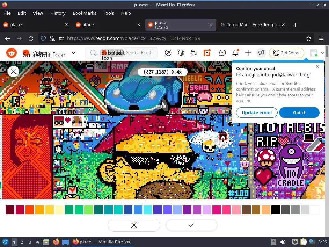Click the Firefox back arrow
329x247 pixels.
coord(8,39)
